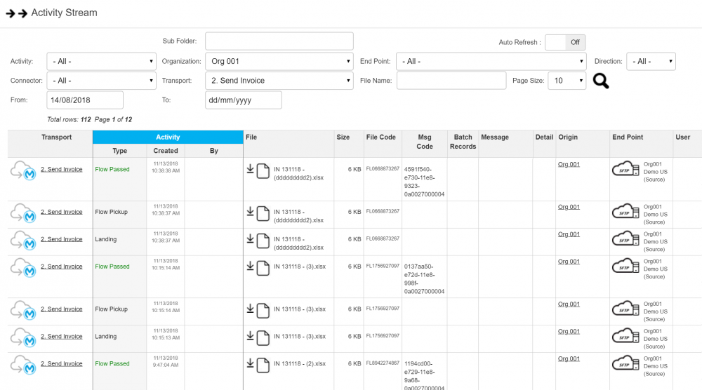Image resolution: width=702 pixels, height=390 pixels.
Task: Expand the Organization dropdown showing Org 001
Action: pos(279,62)
